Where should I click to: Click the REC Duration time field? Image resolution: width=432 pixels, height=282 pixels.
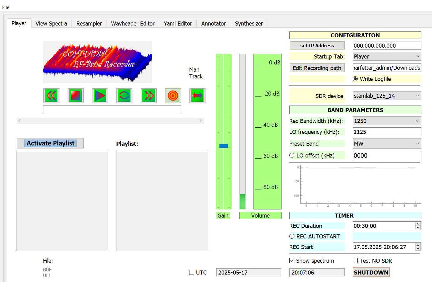click(x=384, y=226)
